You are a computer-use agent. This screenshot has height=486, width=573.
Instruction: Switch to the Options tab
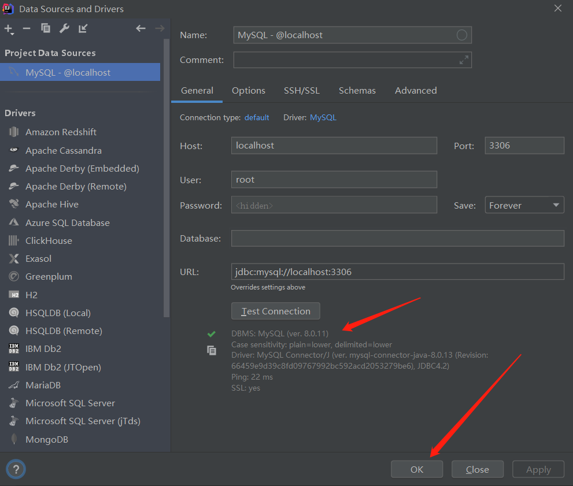click(x=249, y=91)
